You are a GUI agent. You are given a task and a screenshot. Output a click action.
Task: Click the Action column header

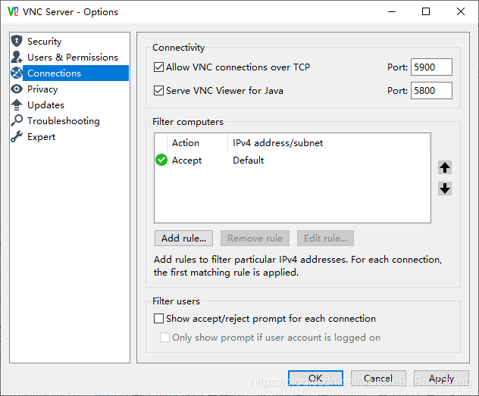click(197, 143)
